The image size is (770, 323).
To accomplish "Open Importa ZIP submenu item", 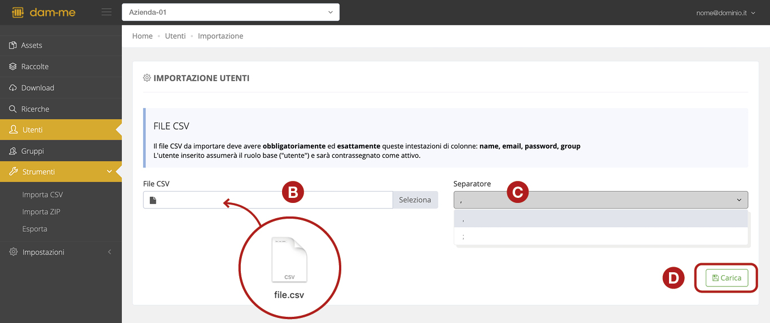I will 41,212.
